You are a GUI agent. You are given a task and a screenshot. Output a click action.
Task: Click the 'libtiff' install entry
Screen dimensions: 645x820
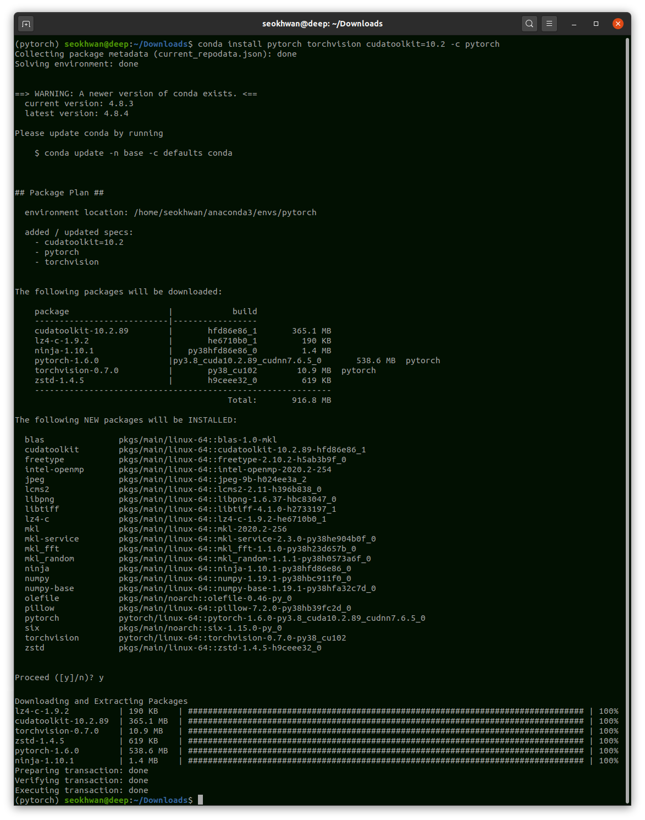tap(180, 509)
